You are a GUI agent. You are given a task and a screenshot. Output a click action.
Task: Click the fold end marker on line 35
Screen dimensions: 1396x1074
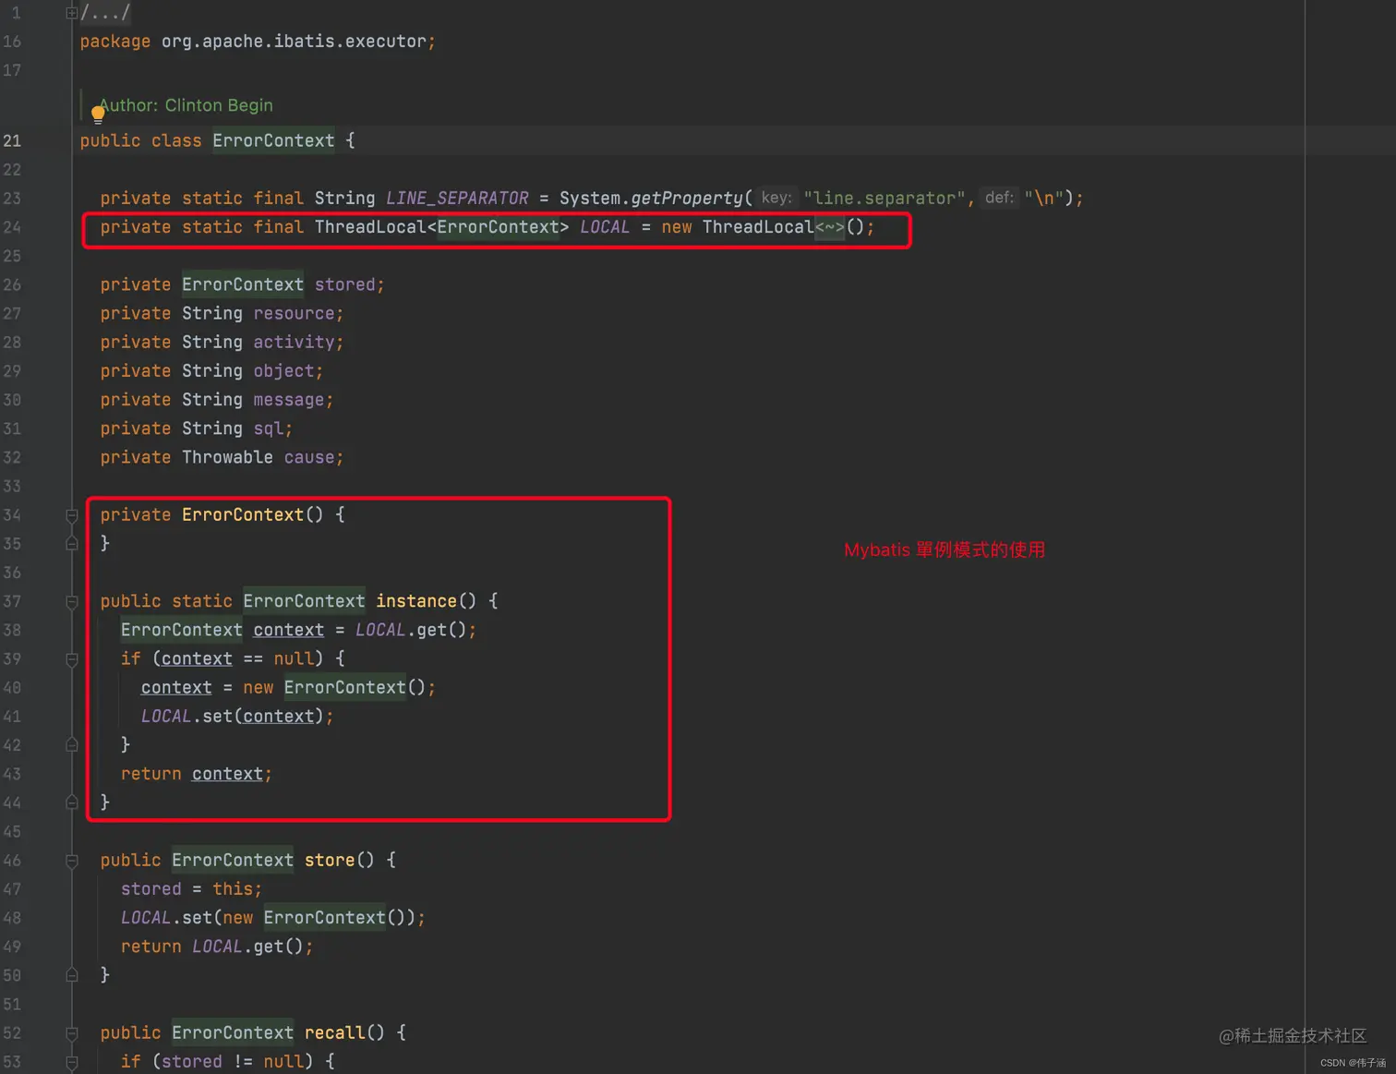[71, 544]
